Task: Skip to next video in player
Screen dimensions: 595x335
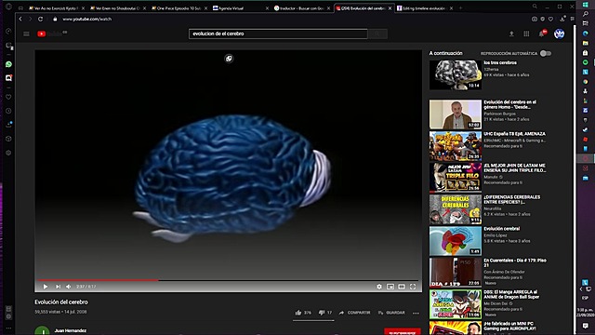Action: click(58, 287)
